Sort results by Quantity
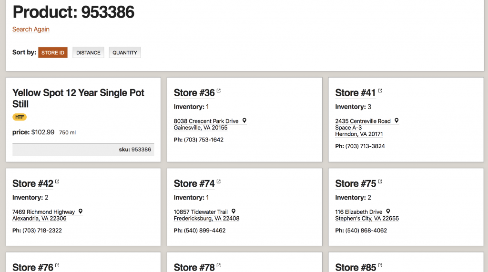Screen dimensions: 488x272 point(125,53)
